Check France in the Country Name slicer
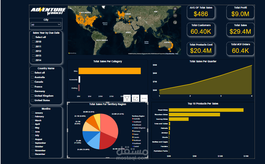 [33, 87]
